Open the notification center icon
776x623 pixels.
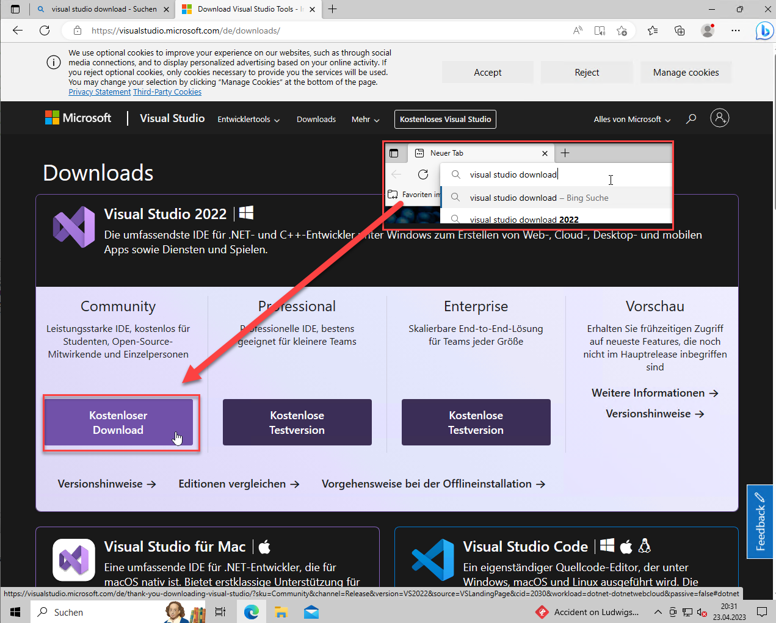[x=762, y=612]
